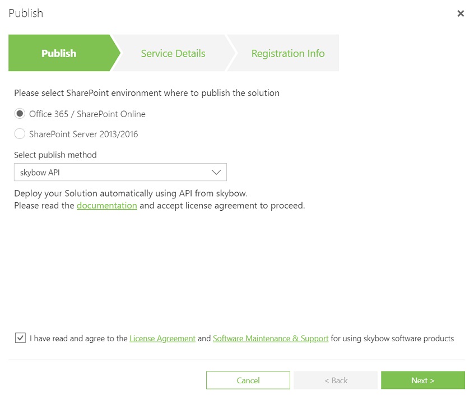Open the Software Maintenance & Support link
Viewport: 474px width, 399px height.
coord(271,338)
